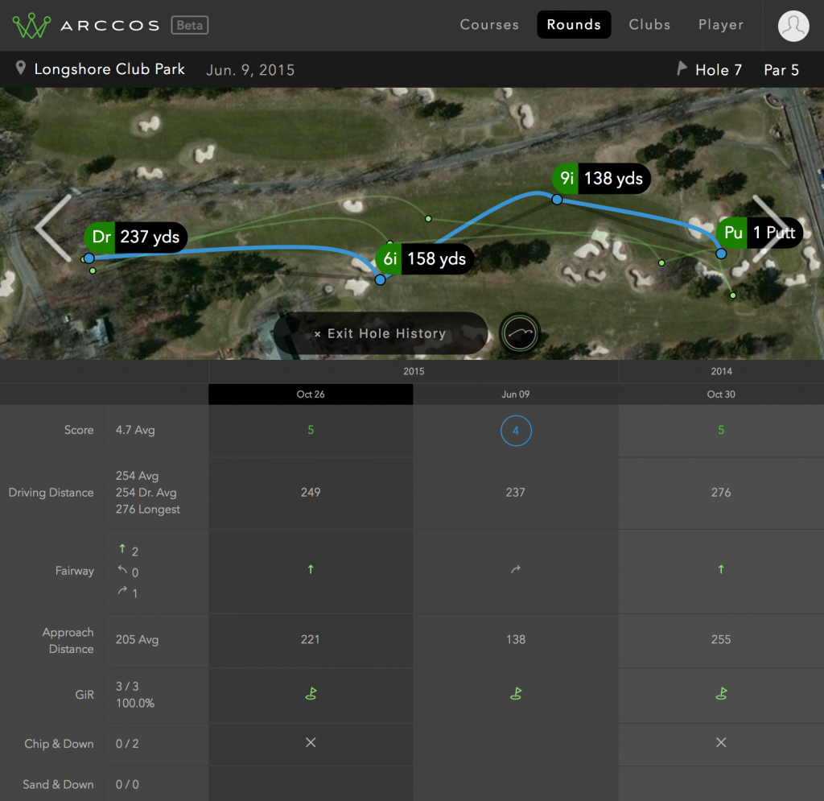
Task: Click Oct 30 Chip & Down X
Action: pyautogui.click(x=721, y=742)
